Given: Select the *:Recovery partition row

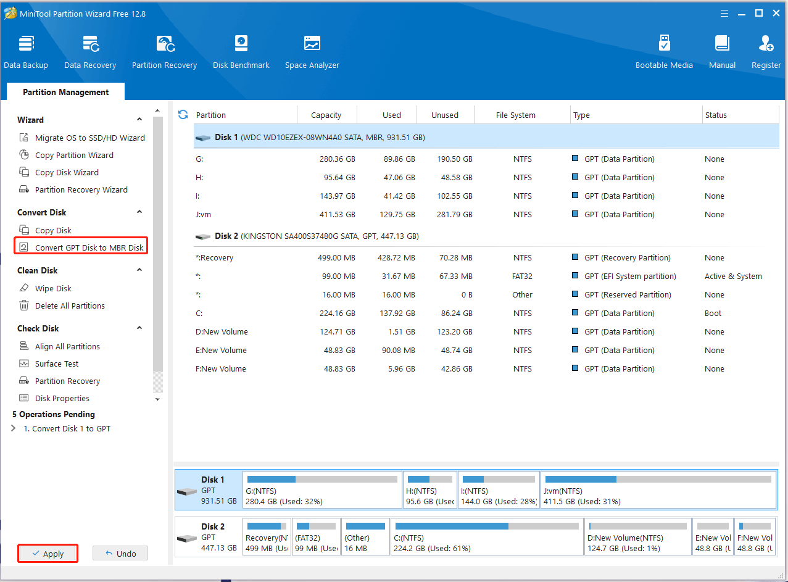Looking at the screenshot, I should pos(486,257).
